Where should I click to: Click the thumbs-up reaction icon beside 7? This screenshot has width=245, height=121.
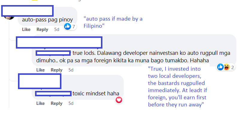tap(67, 27)
